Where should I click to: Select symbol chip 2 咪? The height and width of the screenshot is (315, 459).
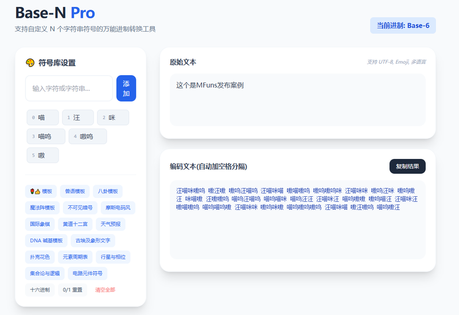pyautogui.click(x=113, y=118)
